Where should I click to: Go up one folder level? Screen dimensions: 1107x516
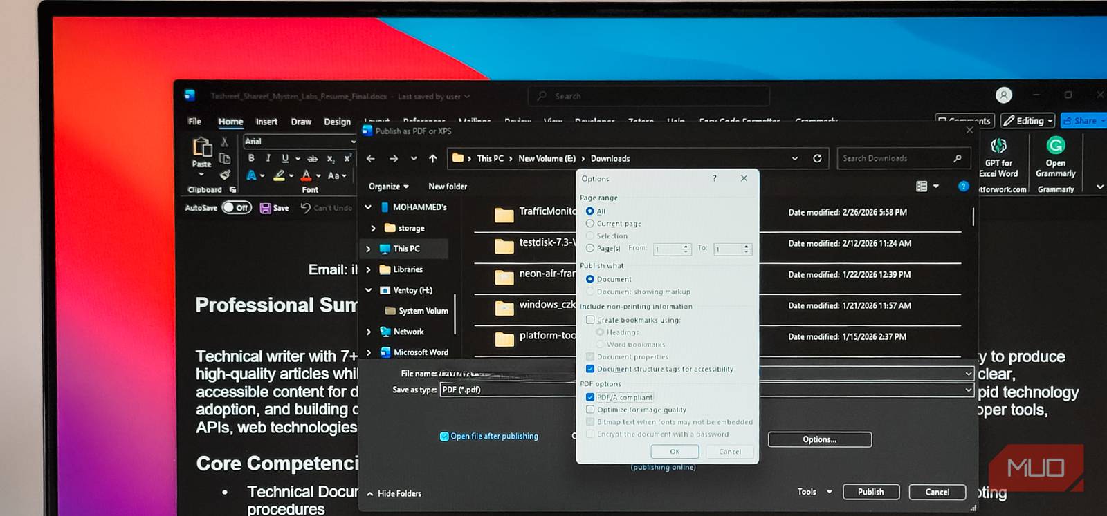[x=433, y=158]
